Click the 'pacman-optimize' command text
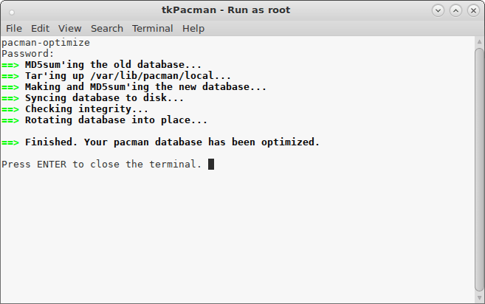 pyautogui.click(x=46, y=43)
